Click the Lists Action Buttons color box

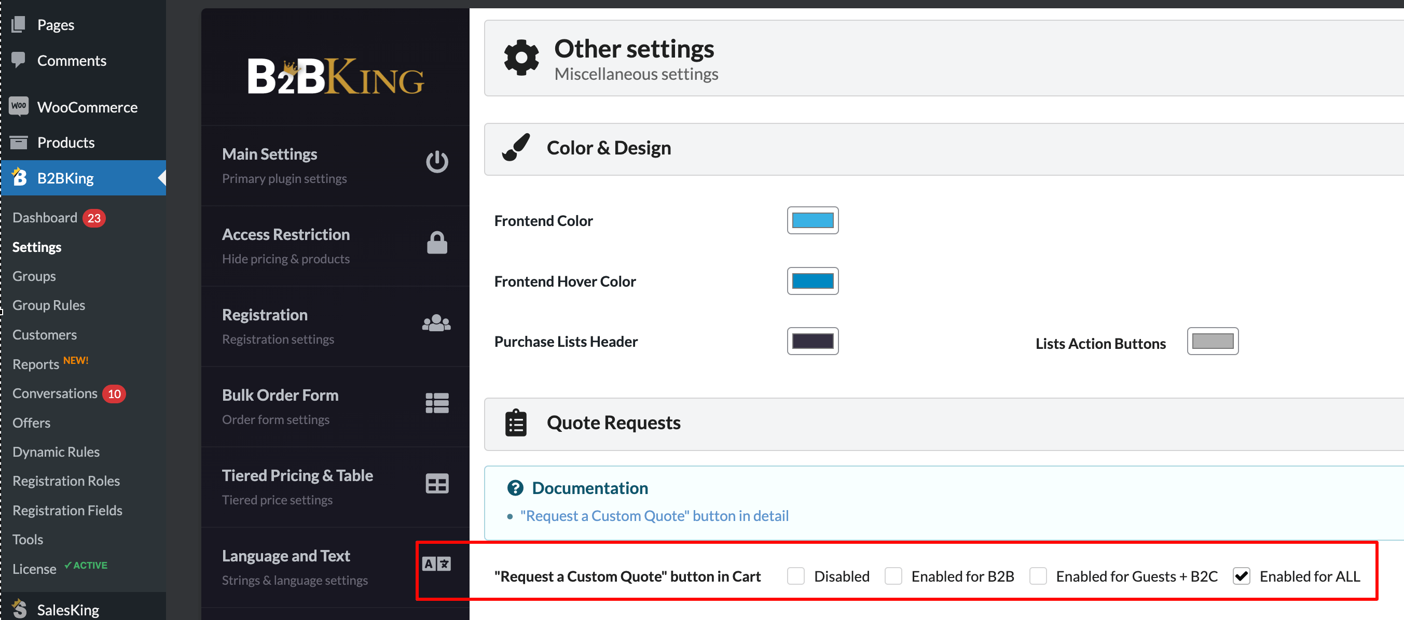point(1212,341)
